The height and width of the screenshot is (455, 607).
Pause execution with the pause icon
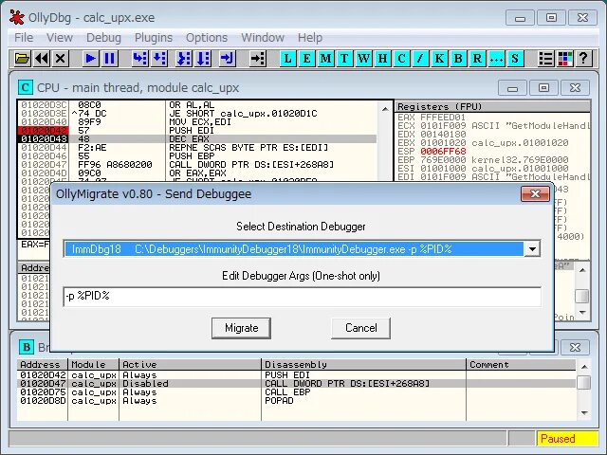110,59
